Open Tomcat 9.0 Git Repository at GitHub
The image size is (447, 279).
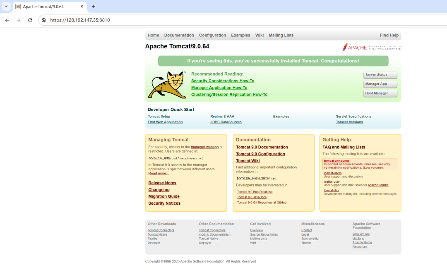[262, 203]
